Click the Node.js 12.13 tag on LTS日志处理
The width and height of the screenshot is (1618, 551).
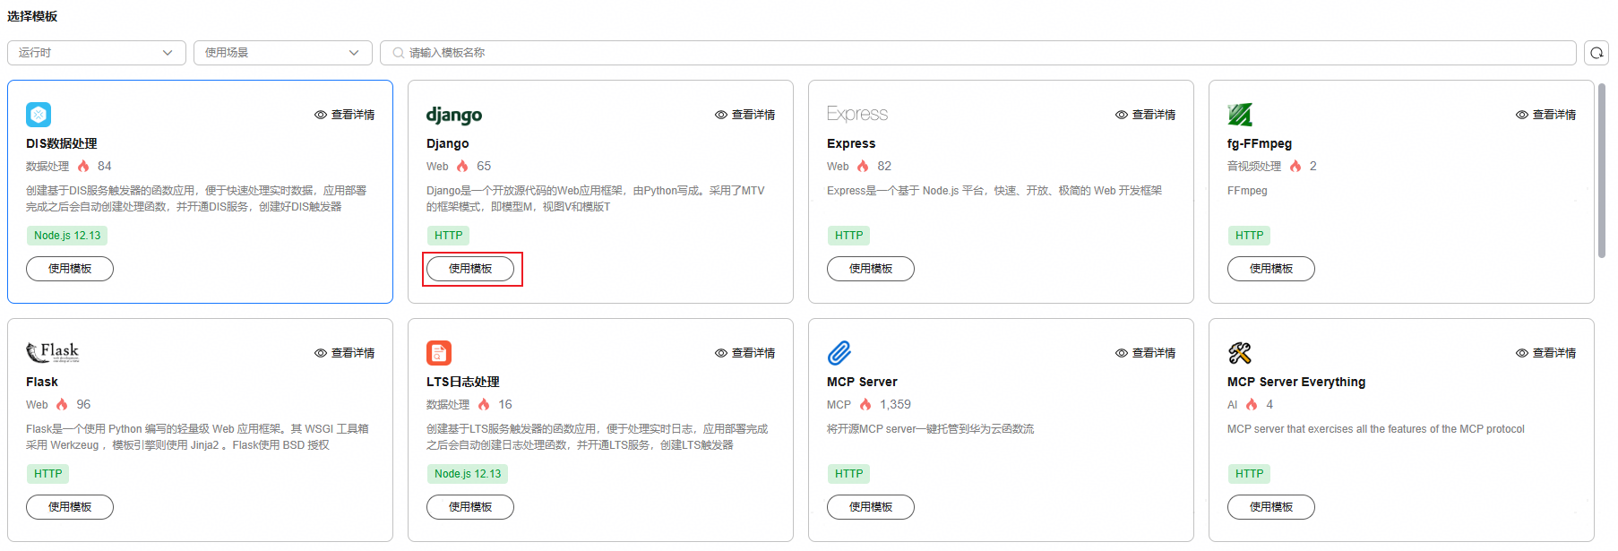point(468,474)
